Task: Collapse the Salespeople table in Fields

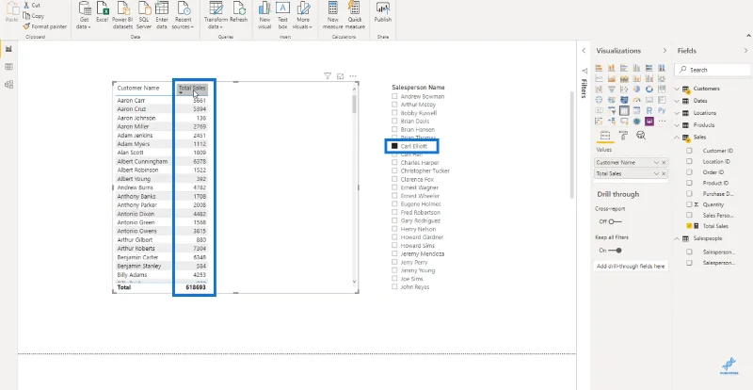Action: click(x=677, y=238)
